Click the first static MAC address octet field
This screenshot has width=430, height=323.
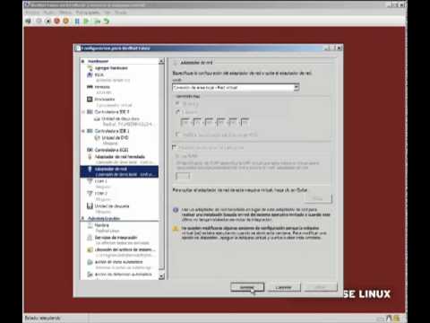[185, 122]
